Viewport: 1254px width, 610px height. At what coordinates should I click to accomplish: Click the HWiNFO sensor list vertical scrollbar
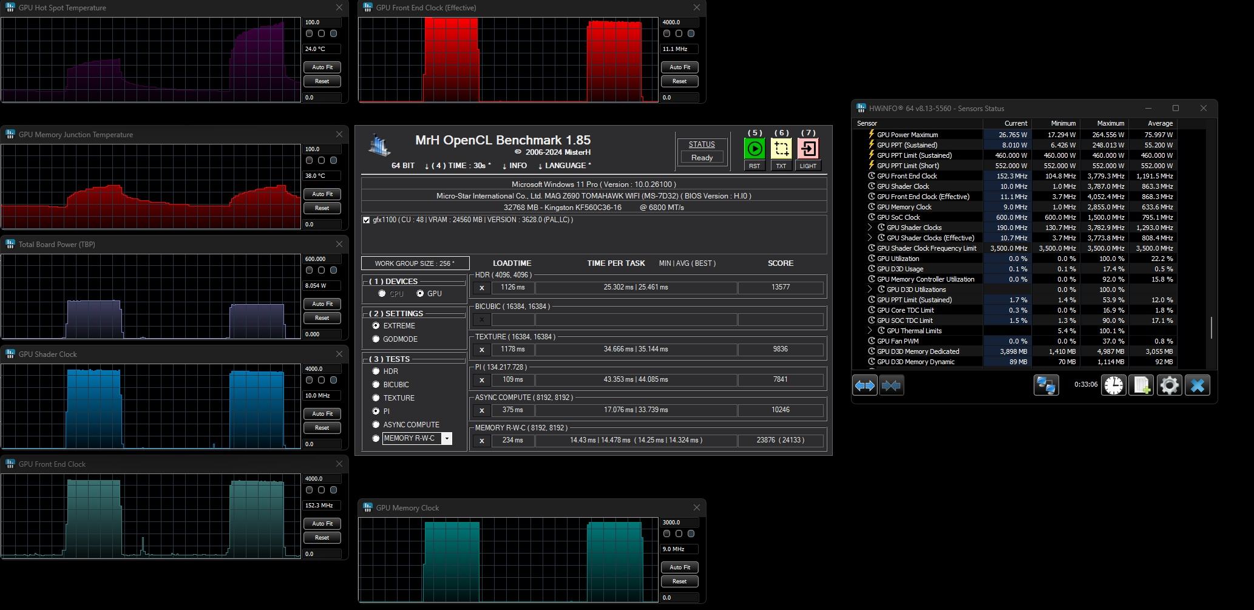point(1212,328)
